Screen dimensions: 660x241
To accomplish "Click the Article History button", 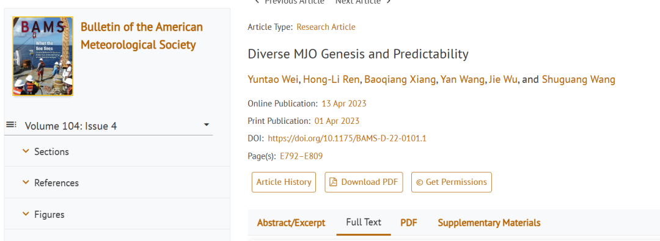I will [284, 182].
